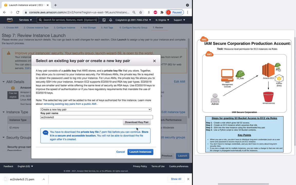
Task: Click the Launch button behind the dialog
Action: pos(182,156)
